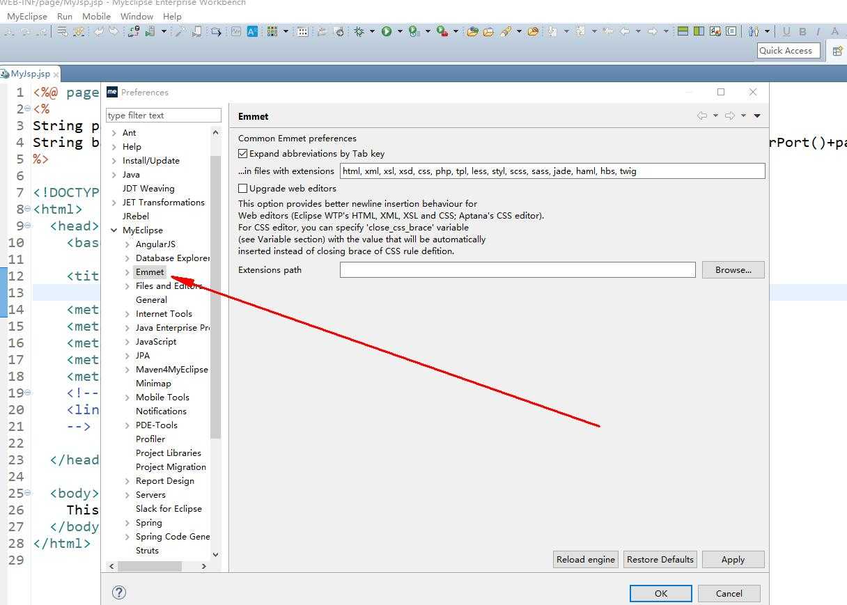This screenshot has height=605, width=847.
Task: Click the Extensions path input field
Action: click(518, 269)
